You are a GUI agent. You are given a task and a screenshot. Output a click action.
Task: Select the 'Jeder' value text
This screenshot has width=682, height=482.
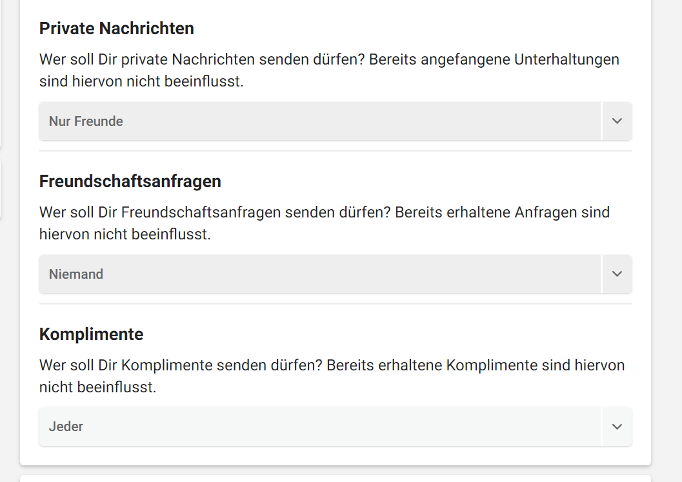(66, 427)
